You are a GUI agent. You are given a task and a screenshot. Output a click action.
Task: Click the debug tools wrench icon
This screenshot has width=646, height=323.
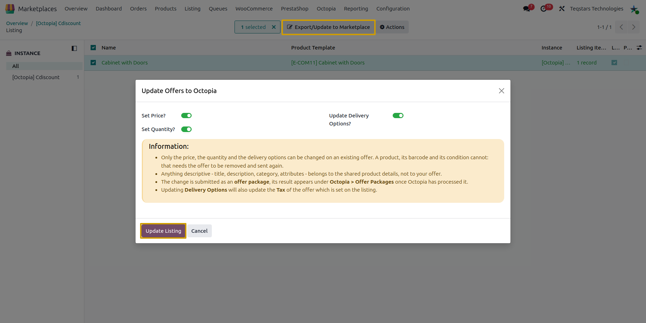[562, 9]
